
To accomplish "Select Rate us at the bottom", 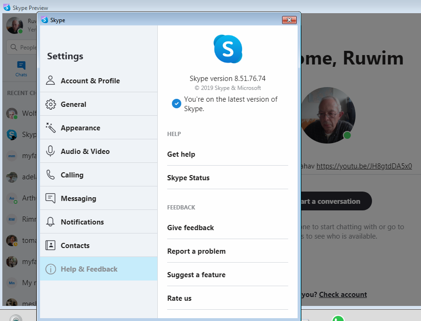I will coord(179,298).
